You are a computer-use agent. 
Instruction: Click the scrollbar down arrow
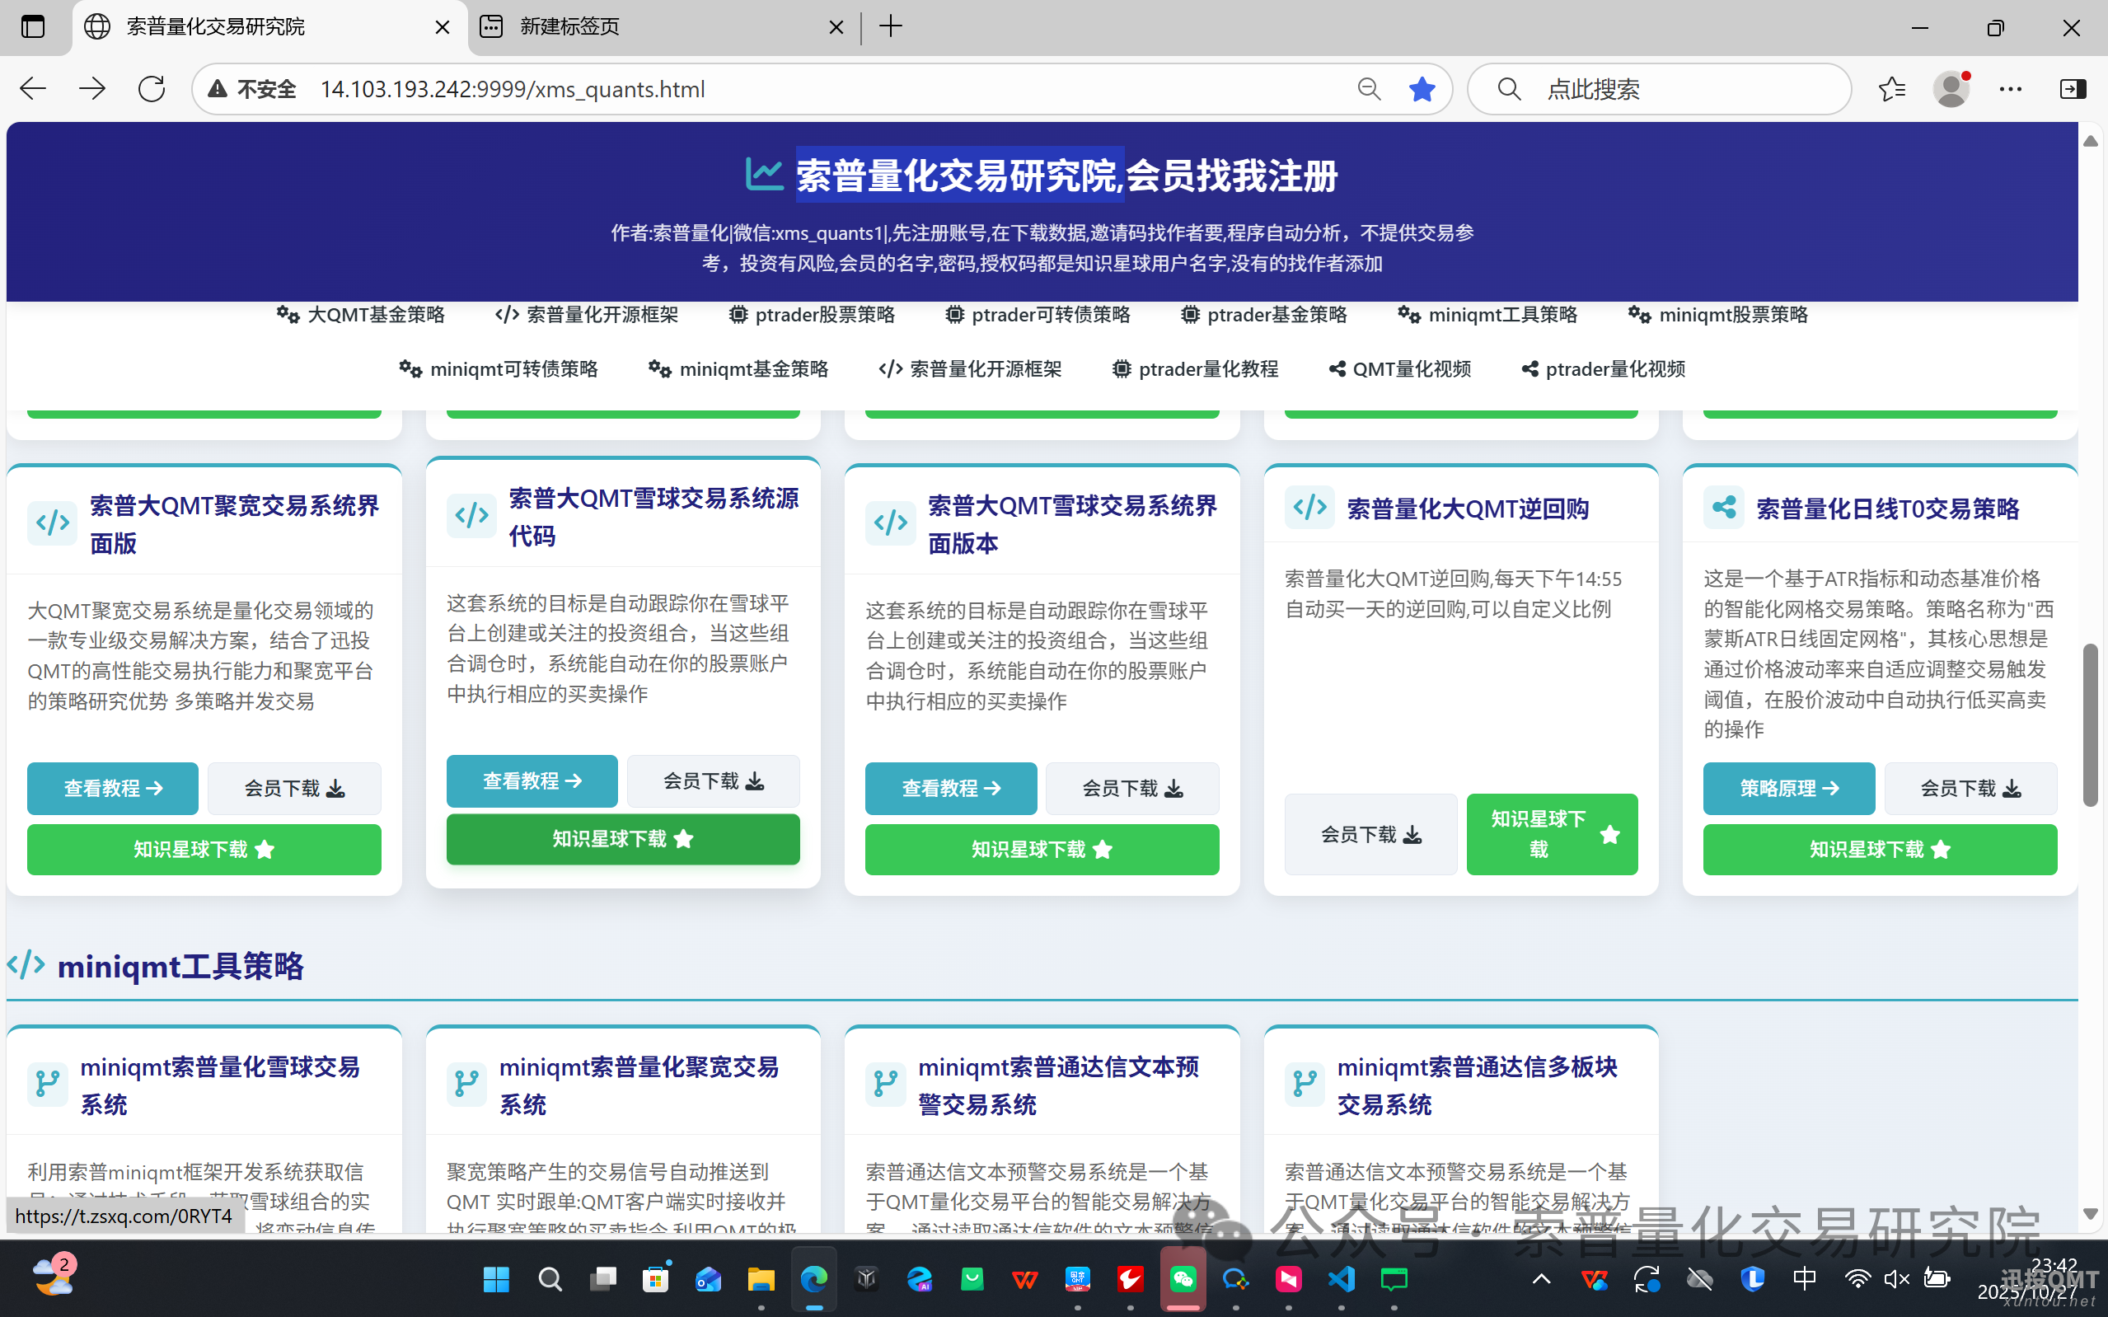(x=2090, y=1214)
